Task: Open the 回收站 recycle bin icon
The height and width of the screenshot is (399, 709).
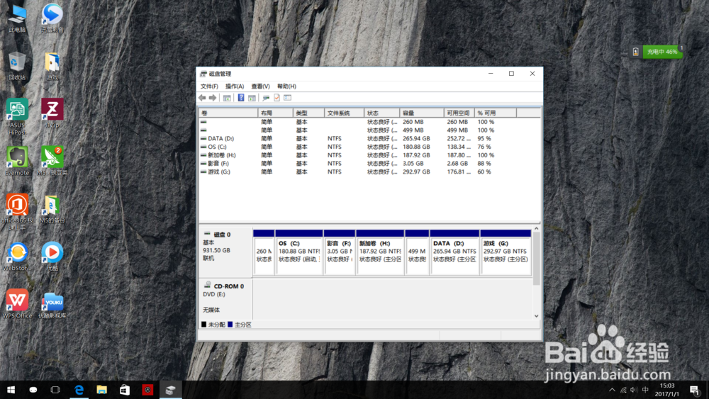Action: [17, 66]
